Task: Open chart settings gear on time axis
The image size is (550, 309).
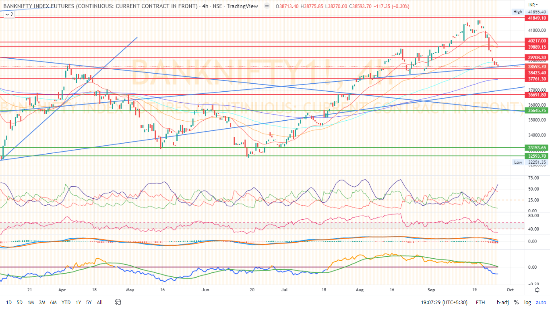Action: 538,290
